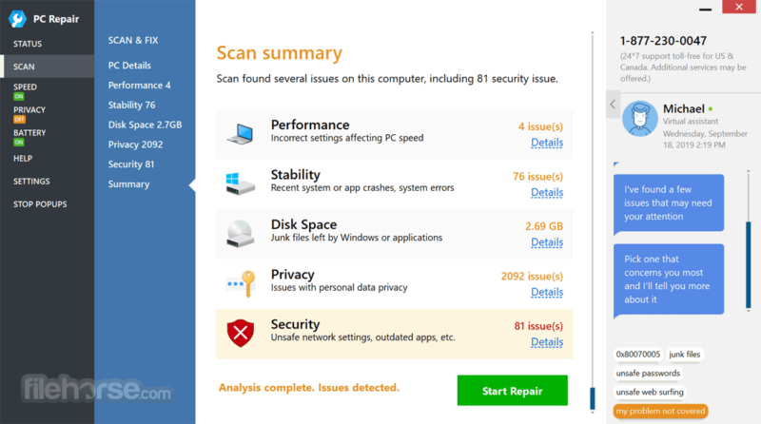Click the PC Repair wrench logo icon
Screen dimensions: 761x424
[17, 19]
